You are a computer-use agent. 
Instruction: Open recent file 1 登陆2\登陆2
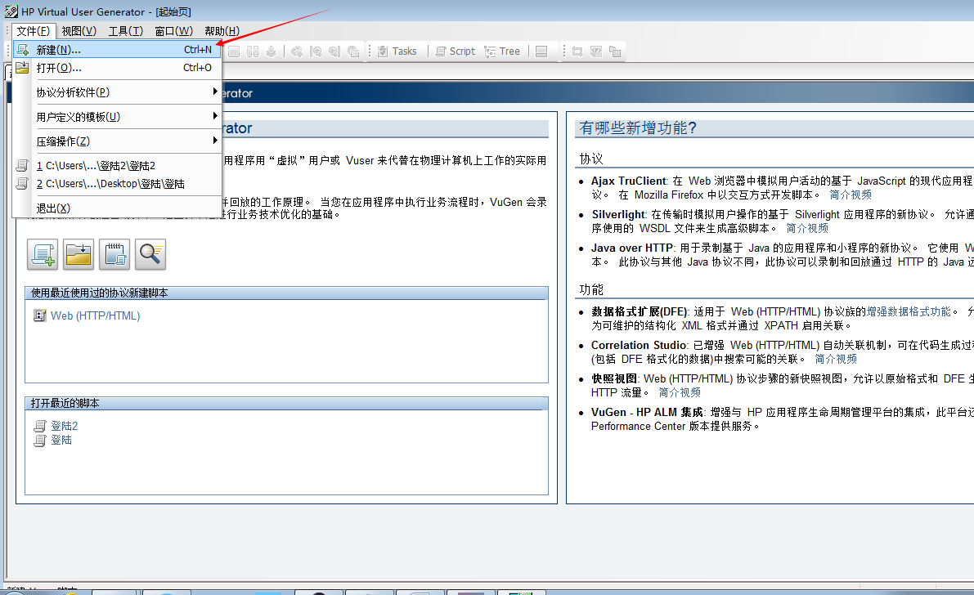[117, 166]
